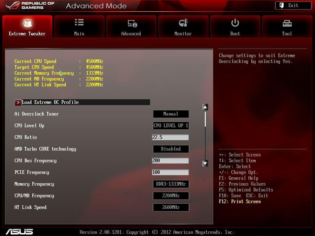Image resolution: width=315 pixels, height=236 pixels.
Task: Click the arrow icon beside Load Extreme OC Profile
Action: 18,102
